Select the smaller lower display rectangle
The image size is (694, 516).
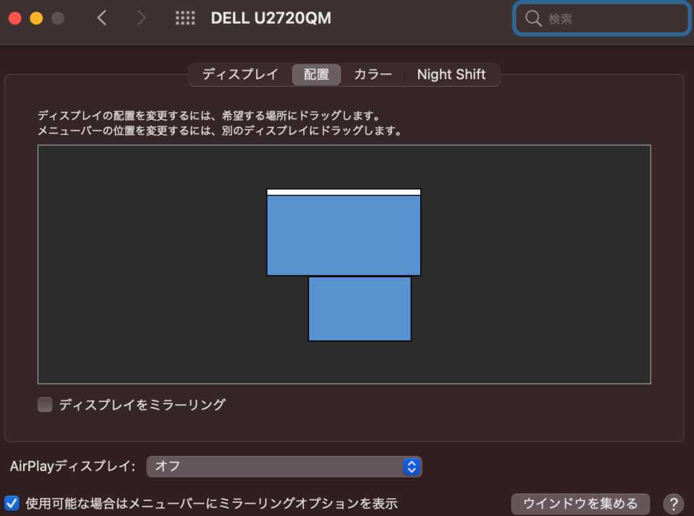tap(360, 309)
